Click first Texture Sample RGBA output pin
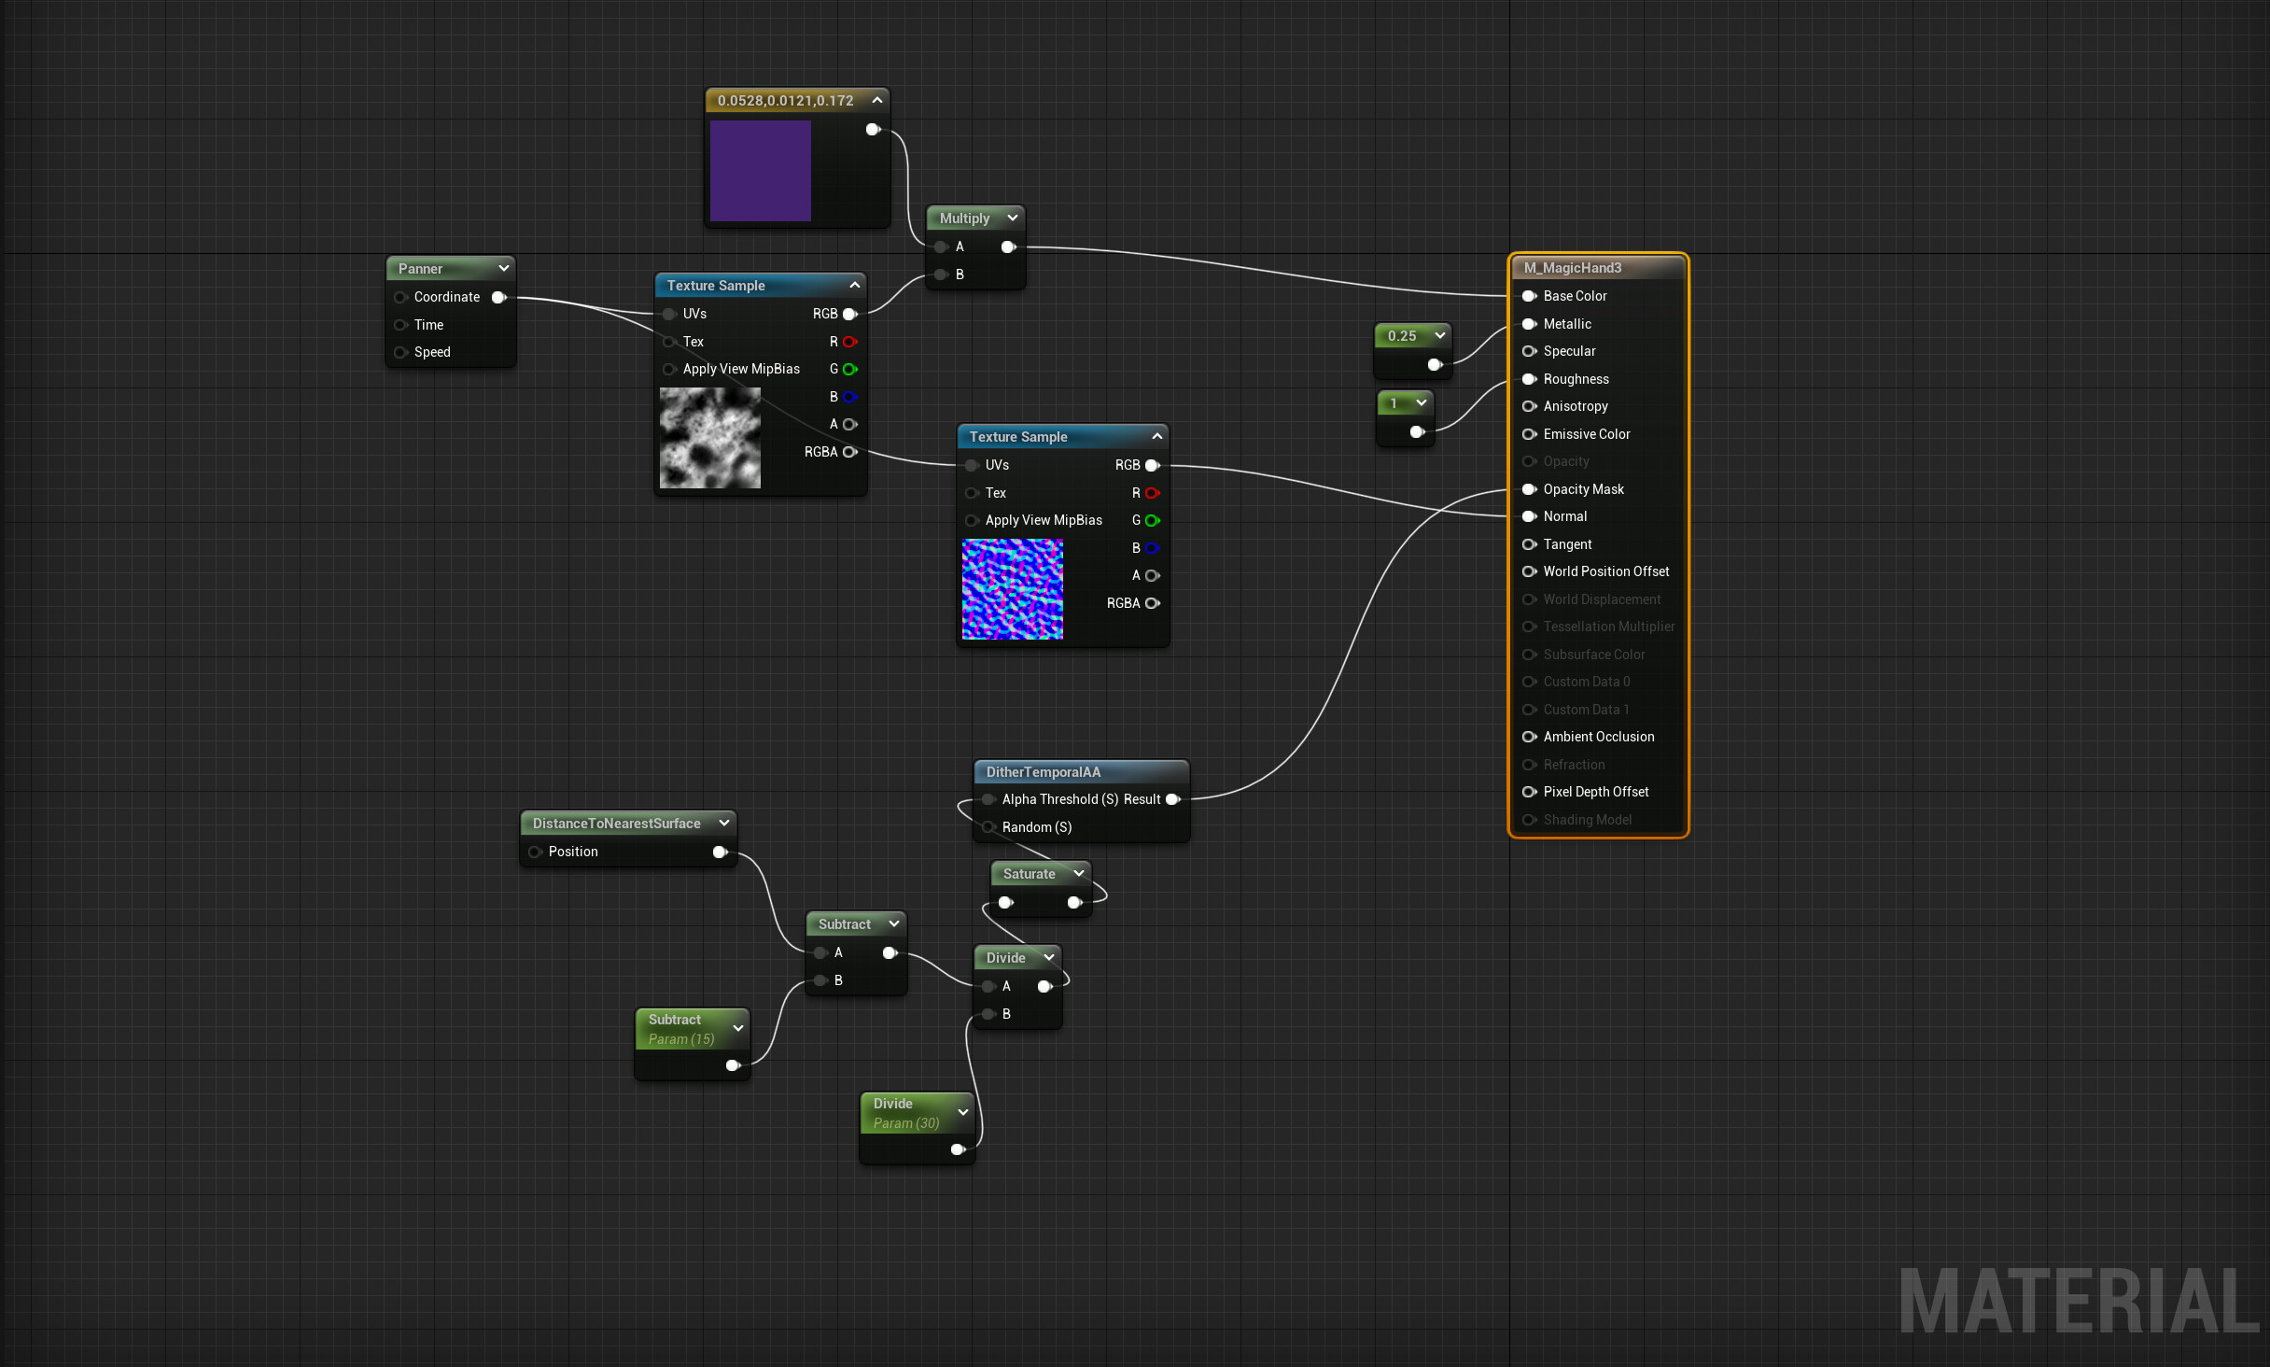The width and height of the screenshot is (2270, 1367). [x=849, y=452]
